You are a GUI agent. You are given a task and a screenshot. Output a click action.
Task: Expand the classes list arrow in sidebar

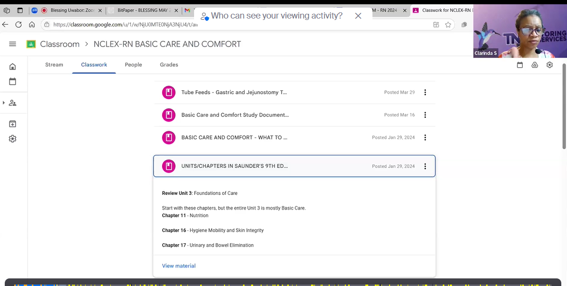pyautogui.click(x=4, y=103)
